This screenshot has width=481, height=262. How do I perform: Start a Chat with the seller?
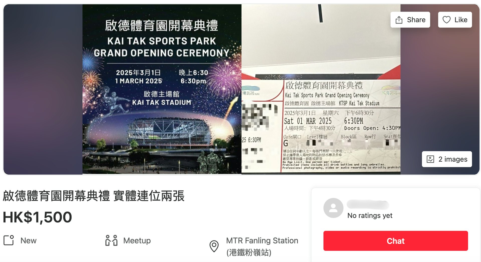coord(396,241)
